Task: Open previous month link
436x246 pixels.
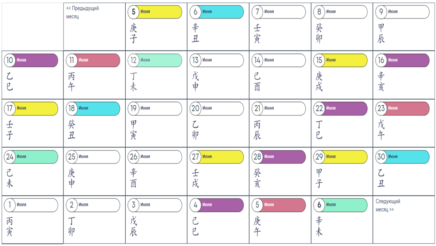Action: tap(82, 12)
